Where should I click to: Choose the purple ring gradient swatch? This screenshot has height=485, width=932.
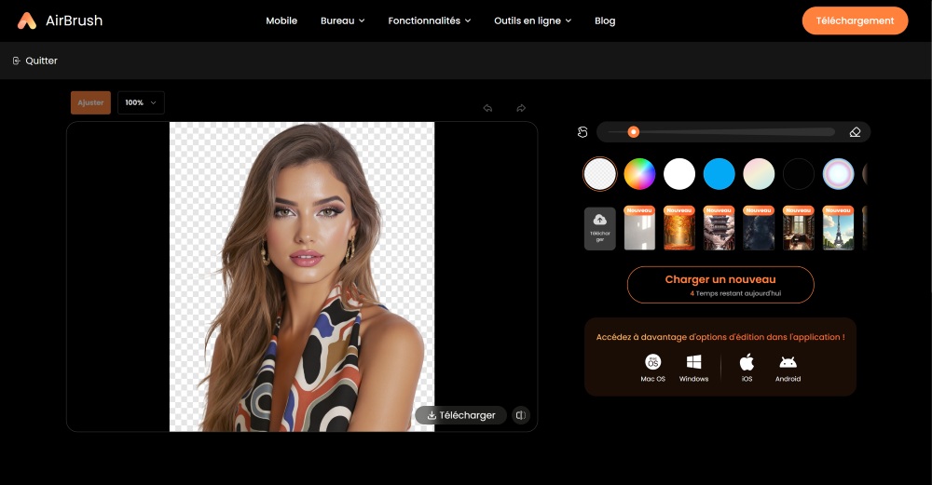[x=838, y=174]
